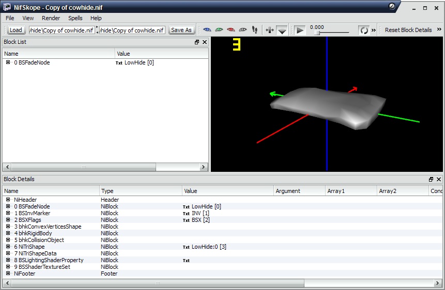The width and height of the screenshot is (445, 290).
Task: Start animation with the play button
Action: tap(300, 30)
